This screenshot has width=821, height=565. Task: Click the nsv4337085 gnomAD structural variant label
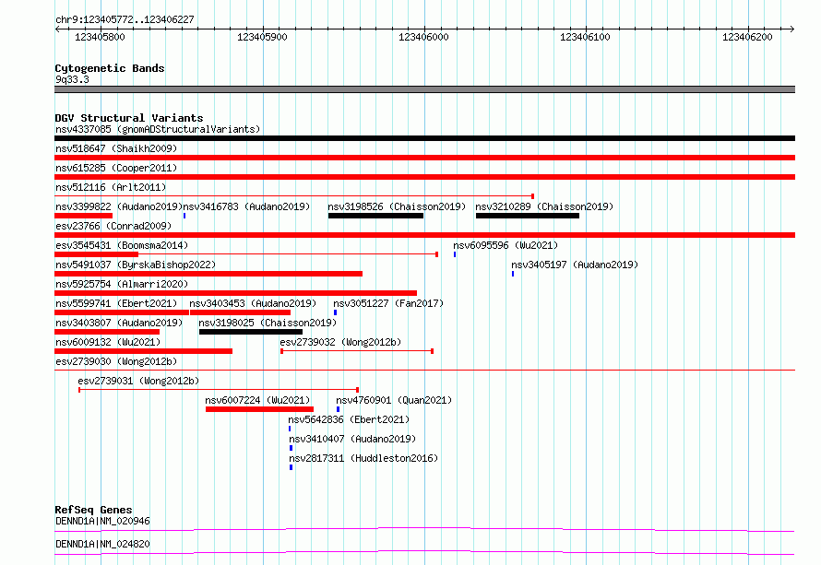point(158,129)
